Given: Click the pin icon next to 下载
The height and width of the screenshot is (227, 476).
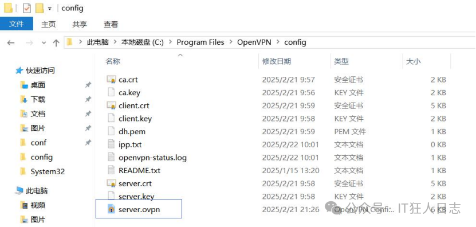Looking at the screenshot, I should [88, 99].
